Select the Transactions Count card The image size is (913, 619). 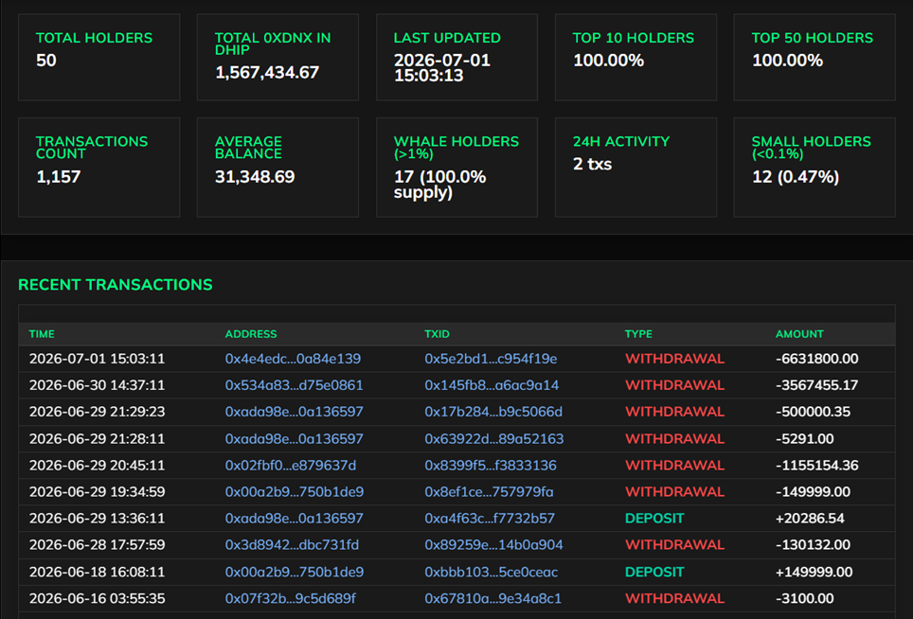99,168
